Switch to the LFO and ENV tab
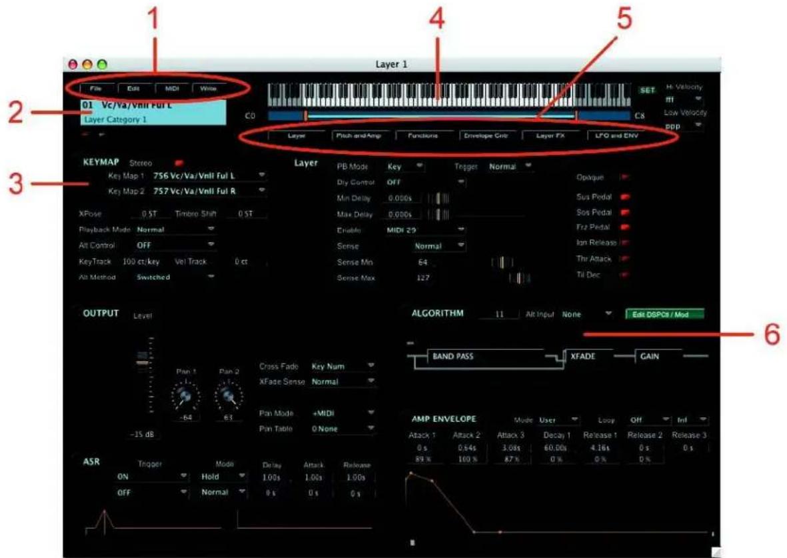 point(616,135)
